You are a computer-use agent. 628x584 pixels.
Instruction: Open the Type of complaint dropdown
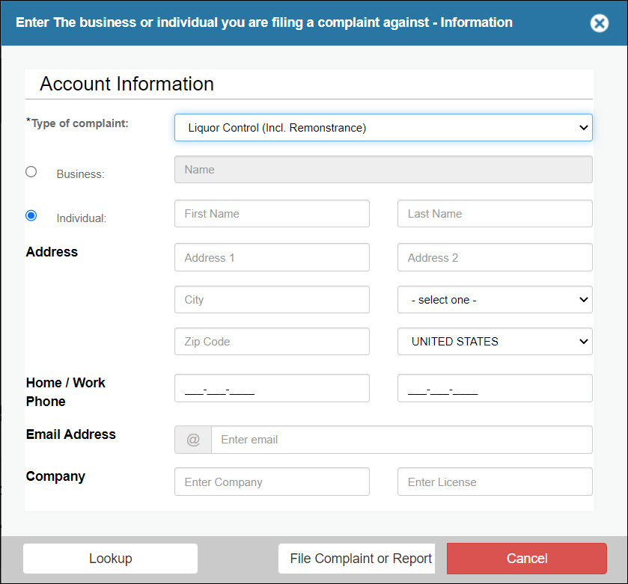tap(383, 128)
